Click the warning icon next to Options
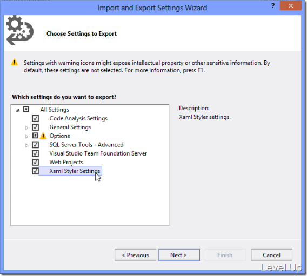 (x=43, y=136)
